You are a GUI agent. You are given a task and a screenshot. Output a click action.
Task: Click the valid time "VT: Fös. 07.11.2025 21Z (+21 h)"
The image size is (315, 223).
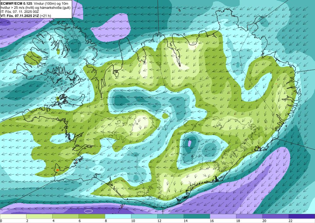click(26, 16)
